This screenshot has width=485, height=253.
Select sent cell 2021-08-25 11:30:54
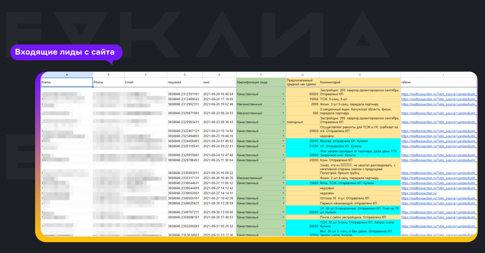[219, 160]
